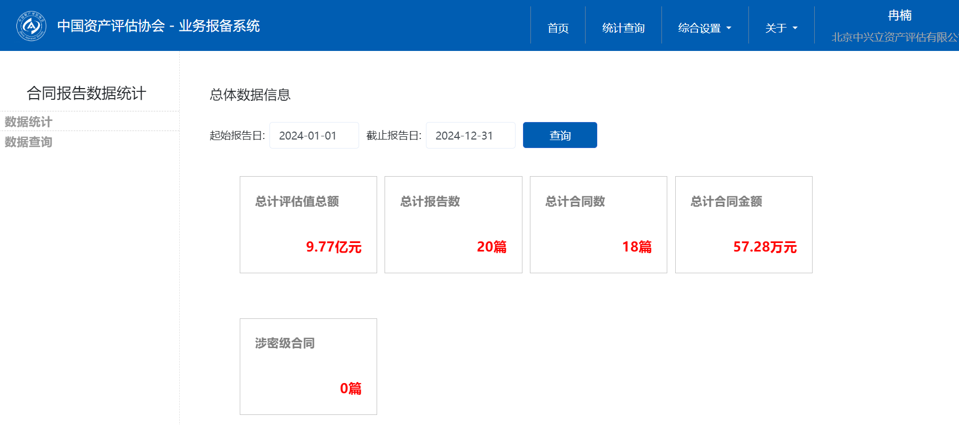Click the user name 冉楠
Viewport: 959px width, 425px height.
click(900, 15)
